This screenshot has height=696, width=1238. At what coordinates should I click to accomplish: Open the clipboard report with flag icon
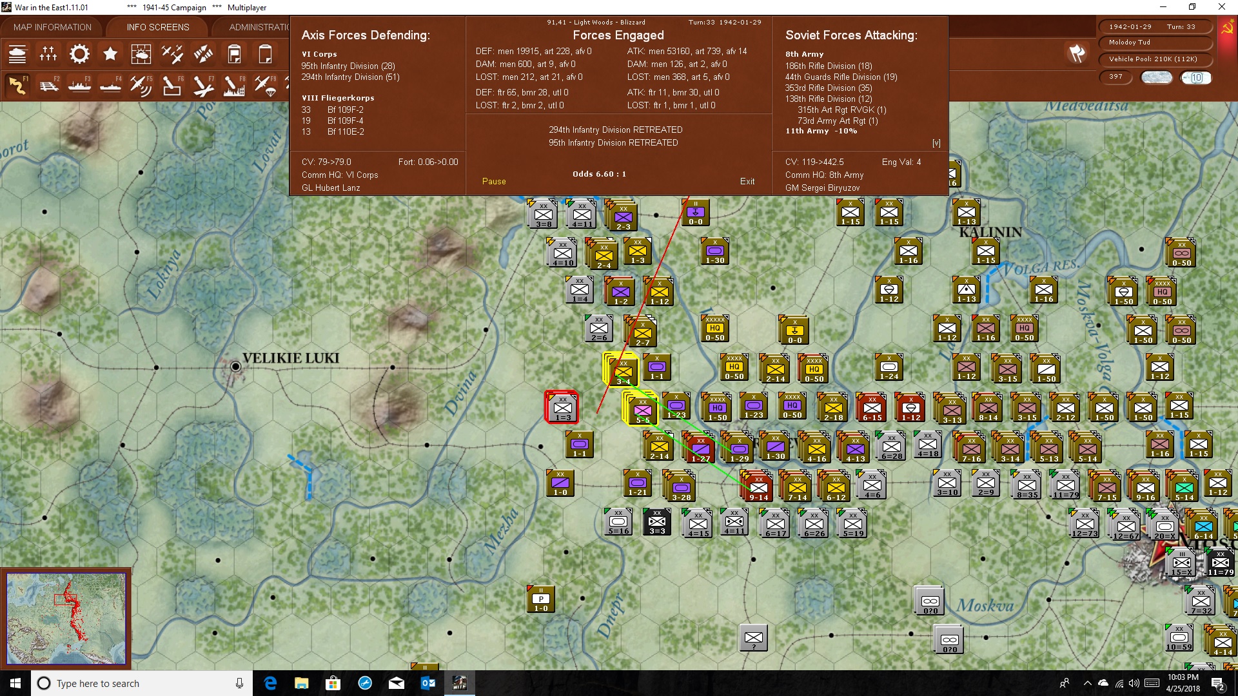tap(234, 54)
